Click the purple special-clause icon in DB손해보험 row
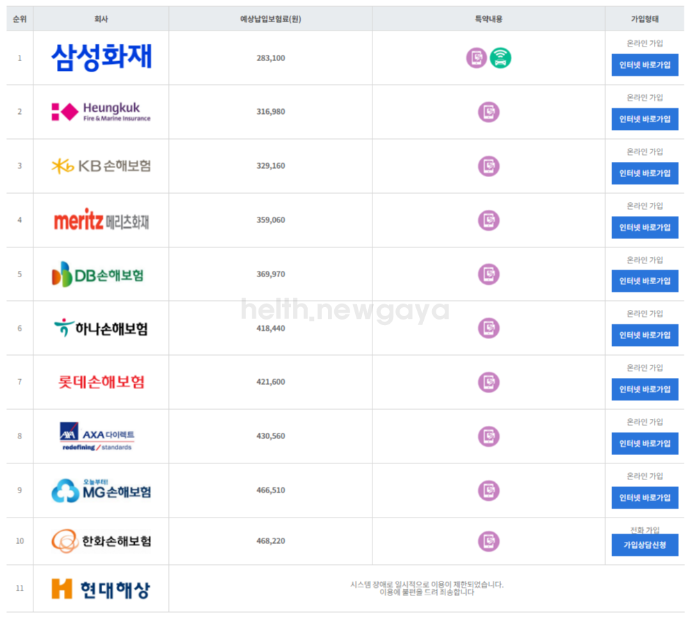This screenshot has height=619, width=690. (x=488, y=274)
